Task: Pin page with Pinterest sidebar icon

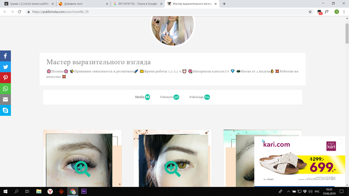Action: [x=5, y=78]
